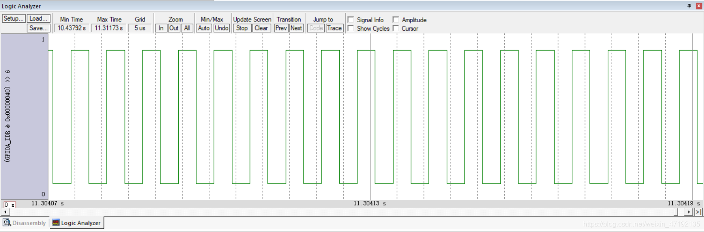Click the horizontal scrollbar thumb
The height and width of the screenshot is (232, 704).
[x=677, y=212]
